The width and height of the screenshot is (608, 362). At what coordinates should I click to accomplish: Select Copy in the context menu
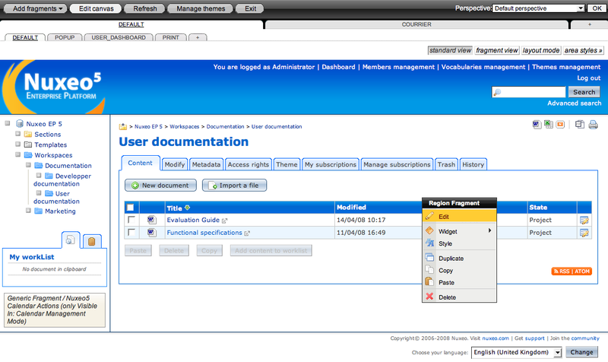(459, 271)
